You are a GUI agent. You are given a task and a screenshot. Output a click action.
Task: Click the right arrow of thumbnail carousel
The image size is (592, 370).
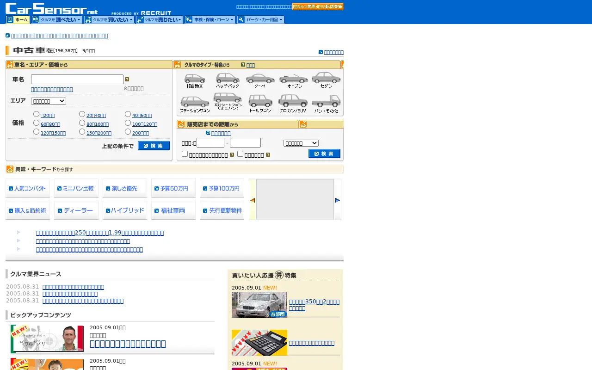[338, 200]
